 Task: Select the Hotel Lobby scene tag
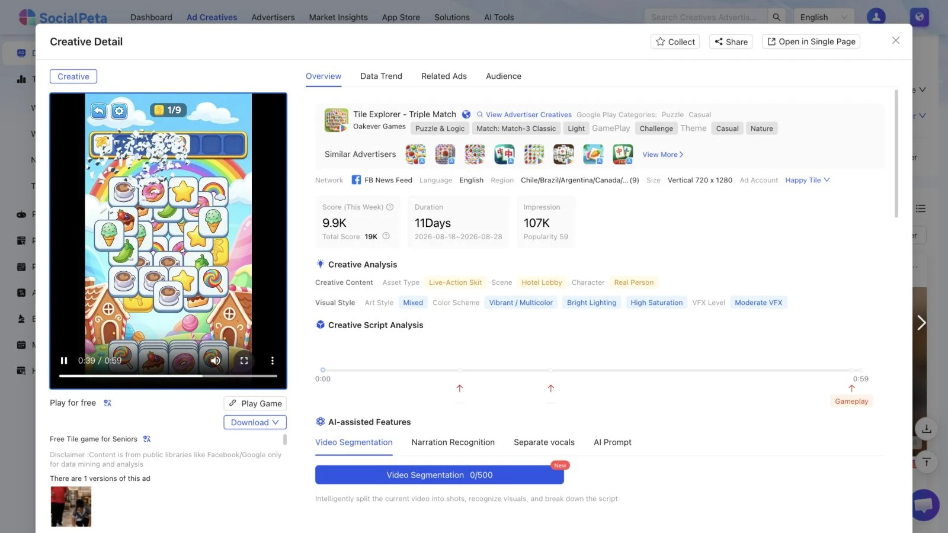coord(542,282)
